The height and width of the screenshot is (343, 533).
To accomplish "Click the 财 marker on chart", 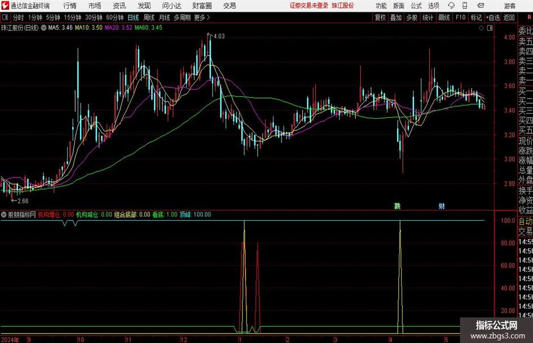I will coord(442,206).
